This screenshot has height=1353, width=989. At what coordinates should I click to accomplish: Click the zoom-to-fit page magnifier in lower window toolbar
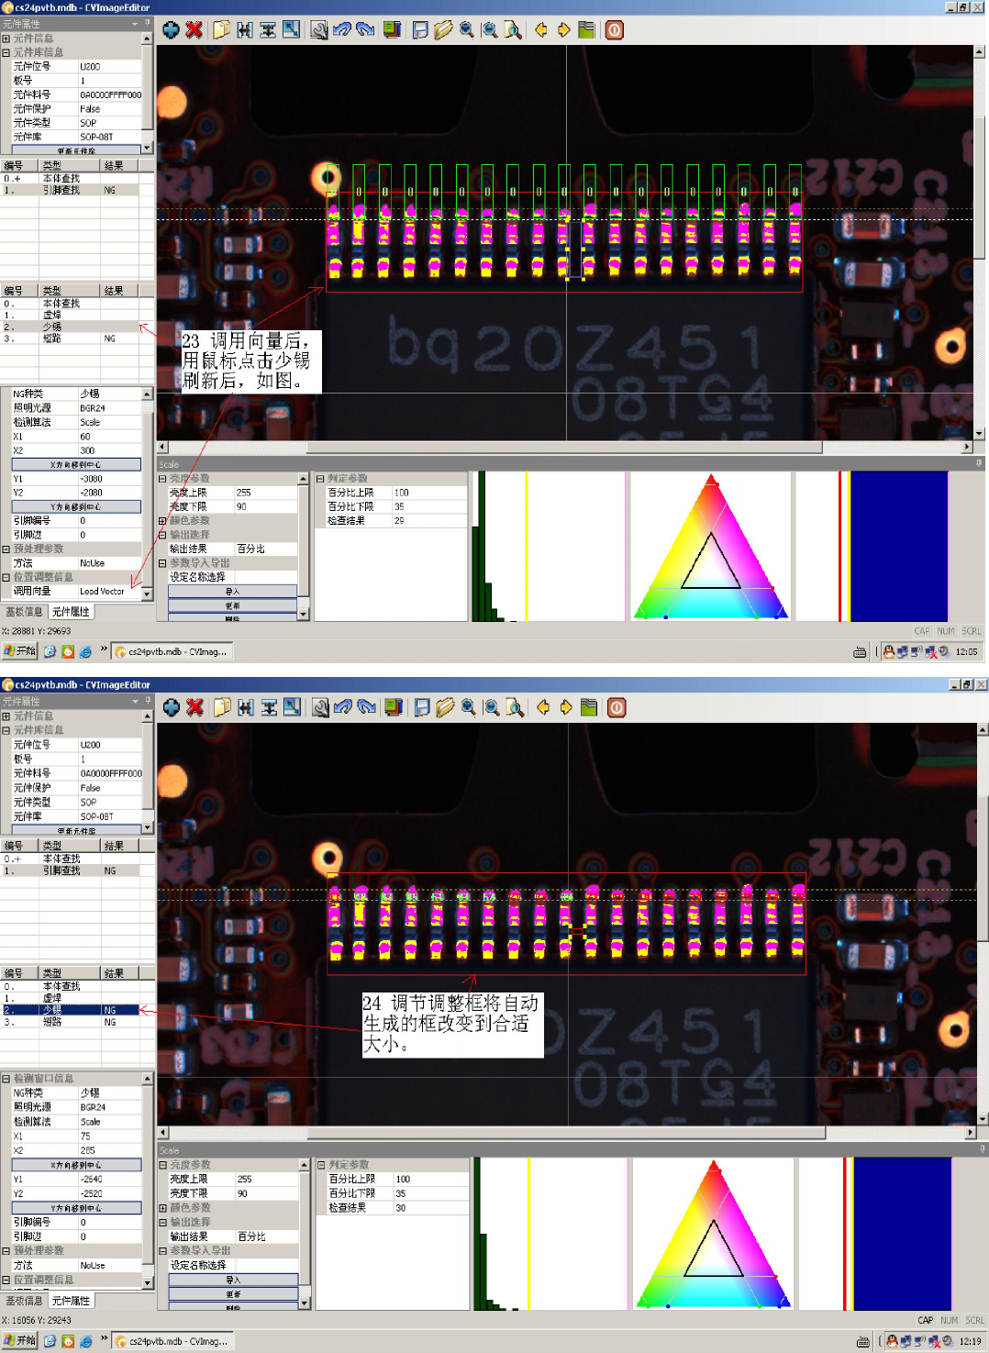(x=515, y=707)
